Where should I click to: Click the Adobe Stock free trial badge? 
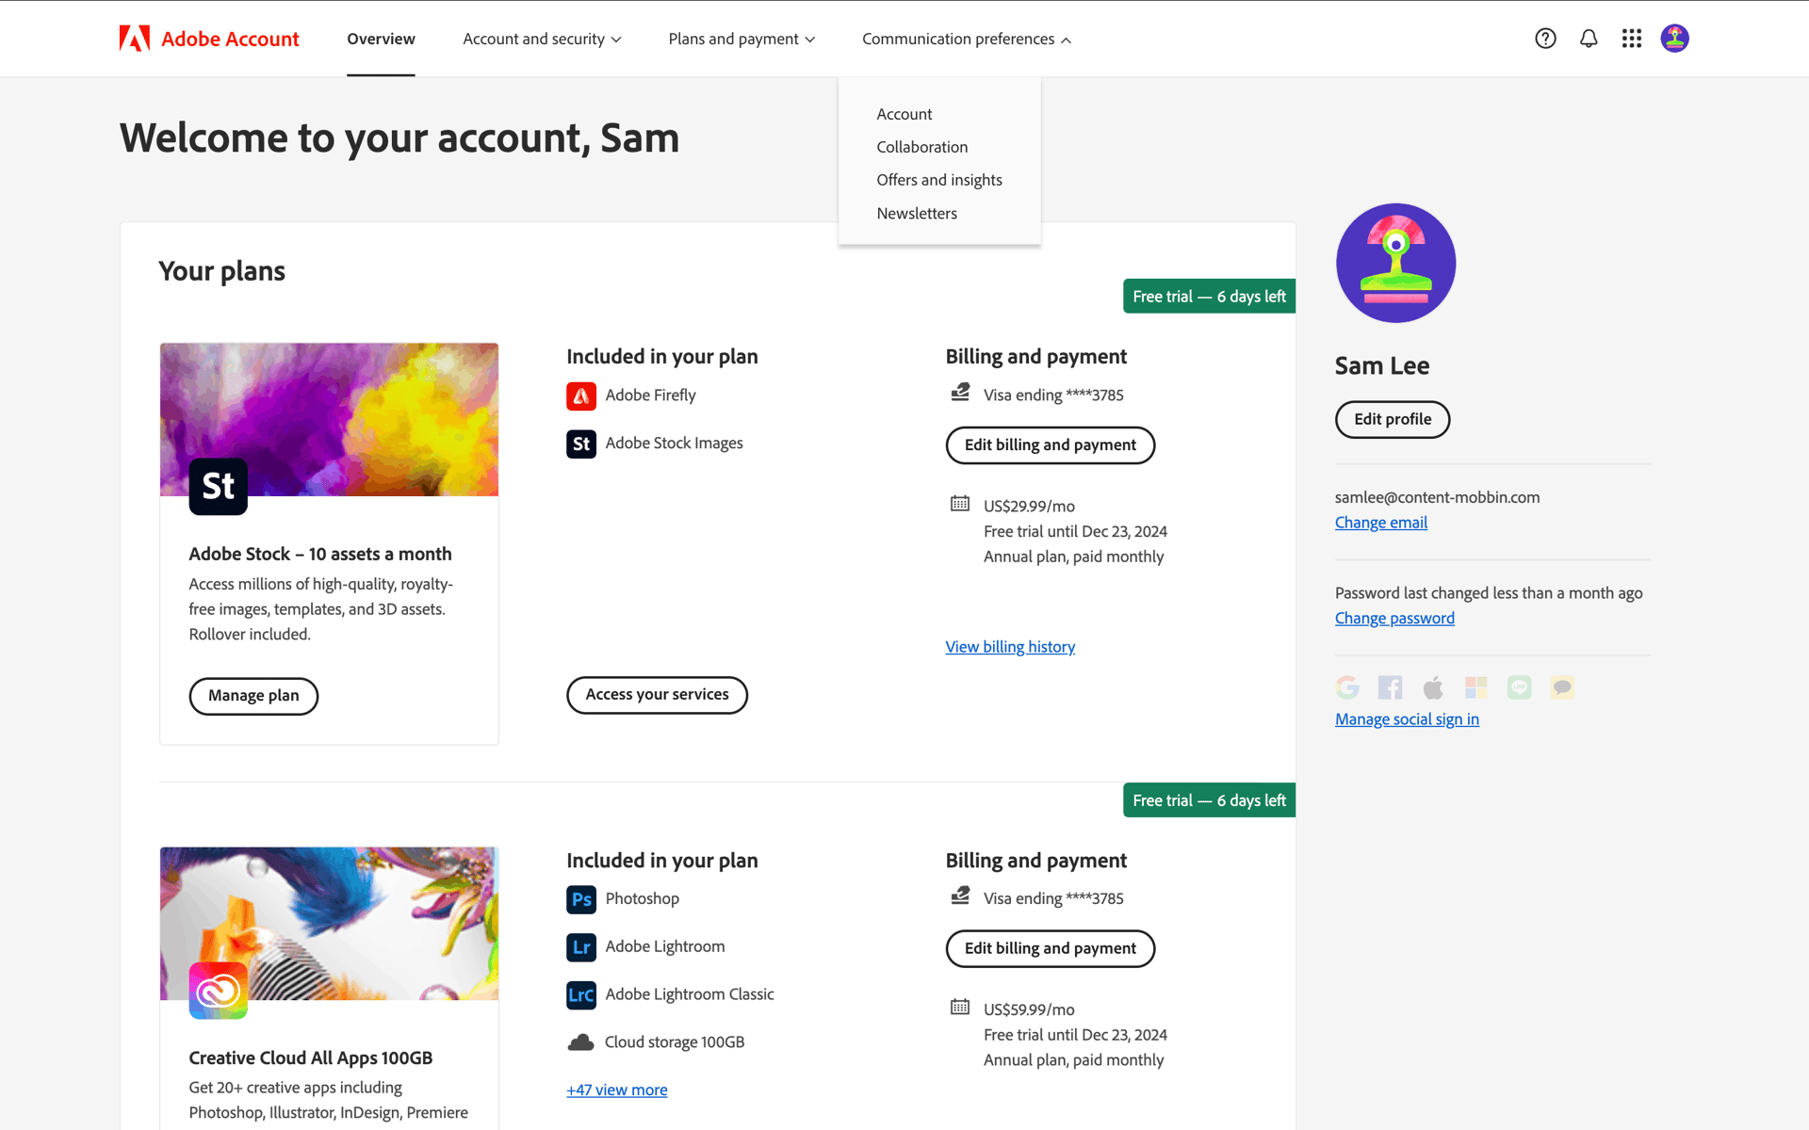tap(1209, 297)
